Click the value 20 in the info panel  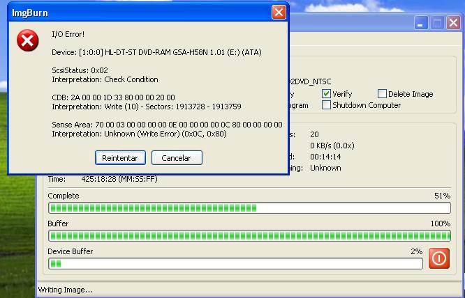(x=314, y=134)
